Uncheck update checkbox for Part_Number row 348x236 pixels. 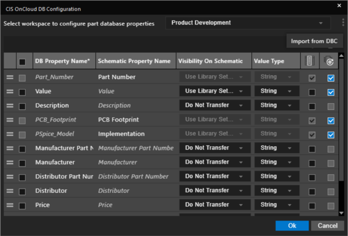tap(331, 78)
